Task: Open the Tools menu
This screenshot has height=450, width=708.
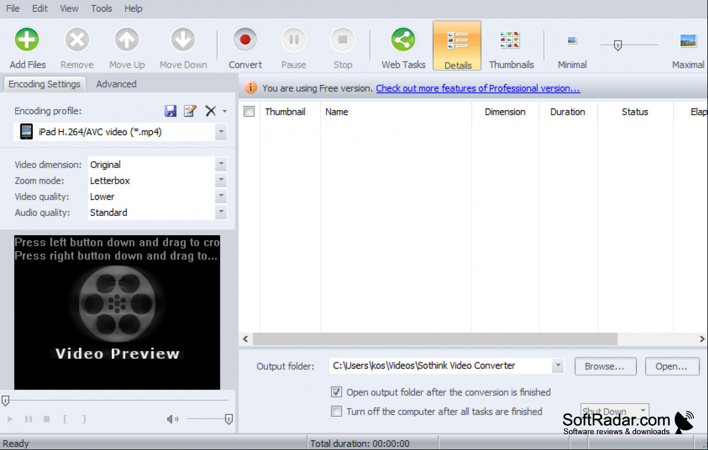Action: click(x=102, y=8)
